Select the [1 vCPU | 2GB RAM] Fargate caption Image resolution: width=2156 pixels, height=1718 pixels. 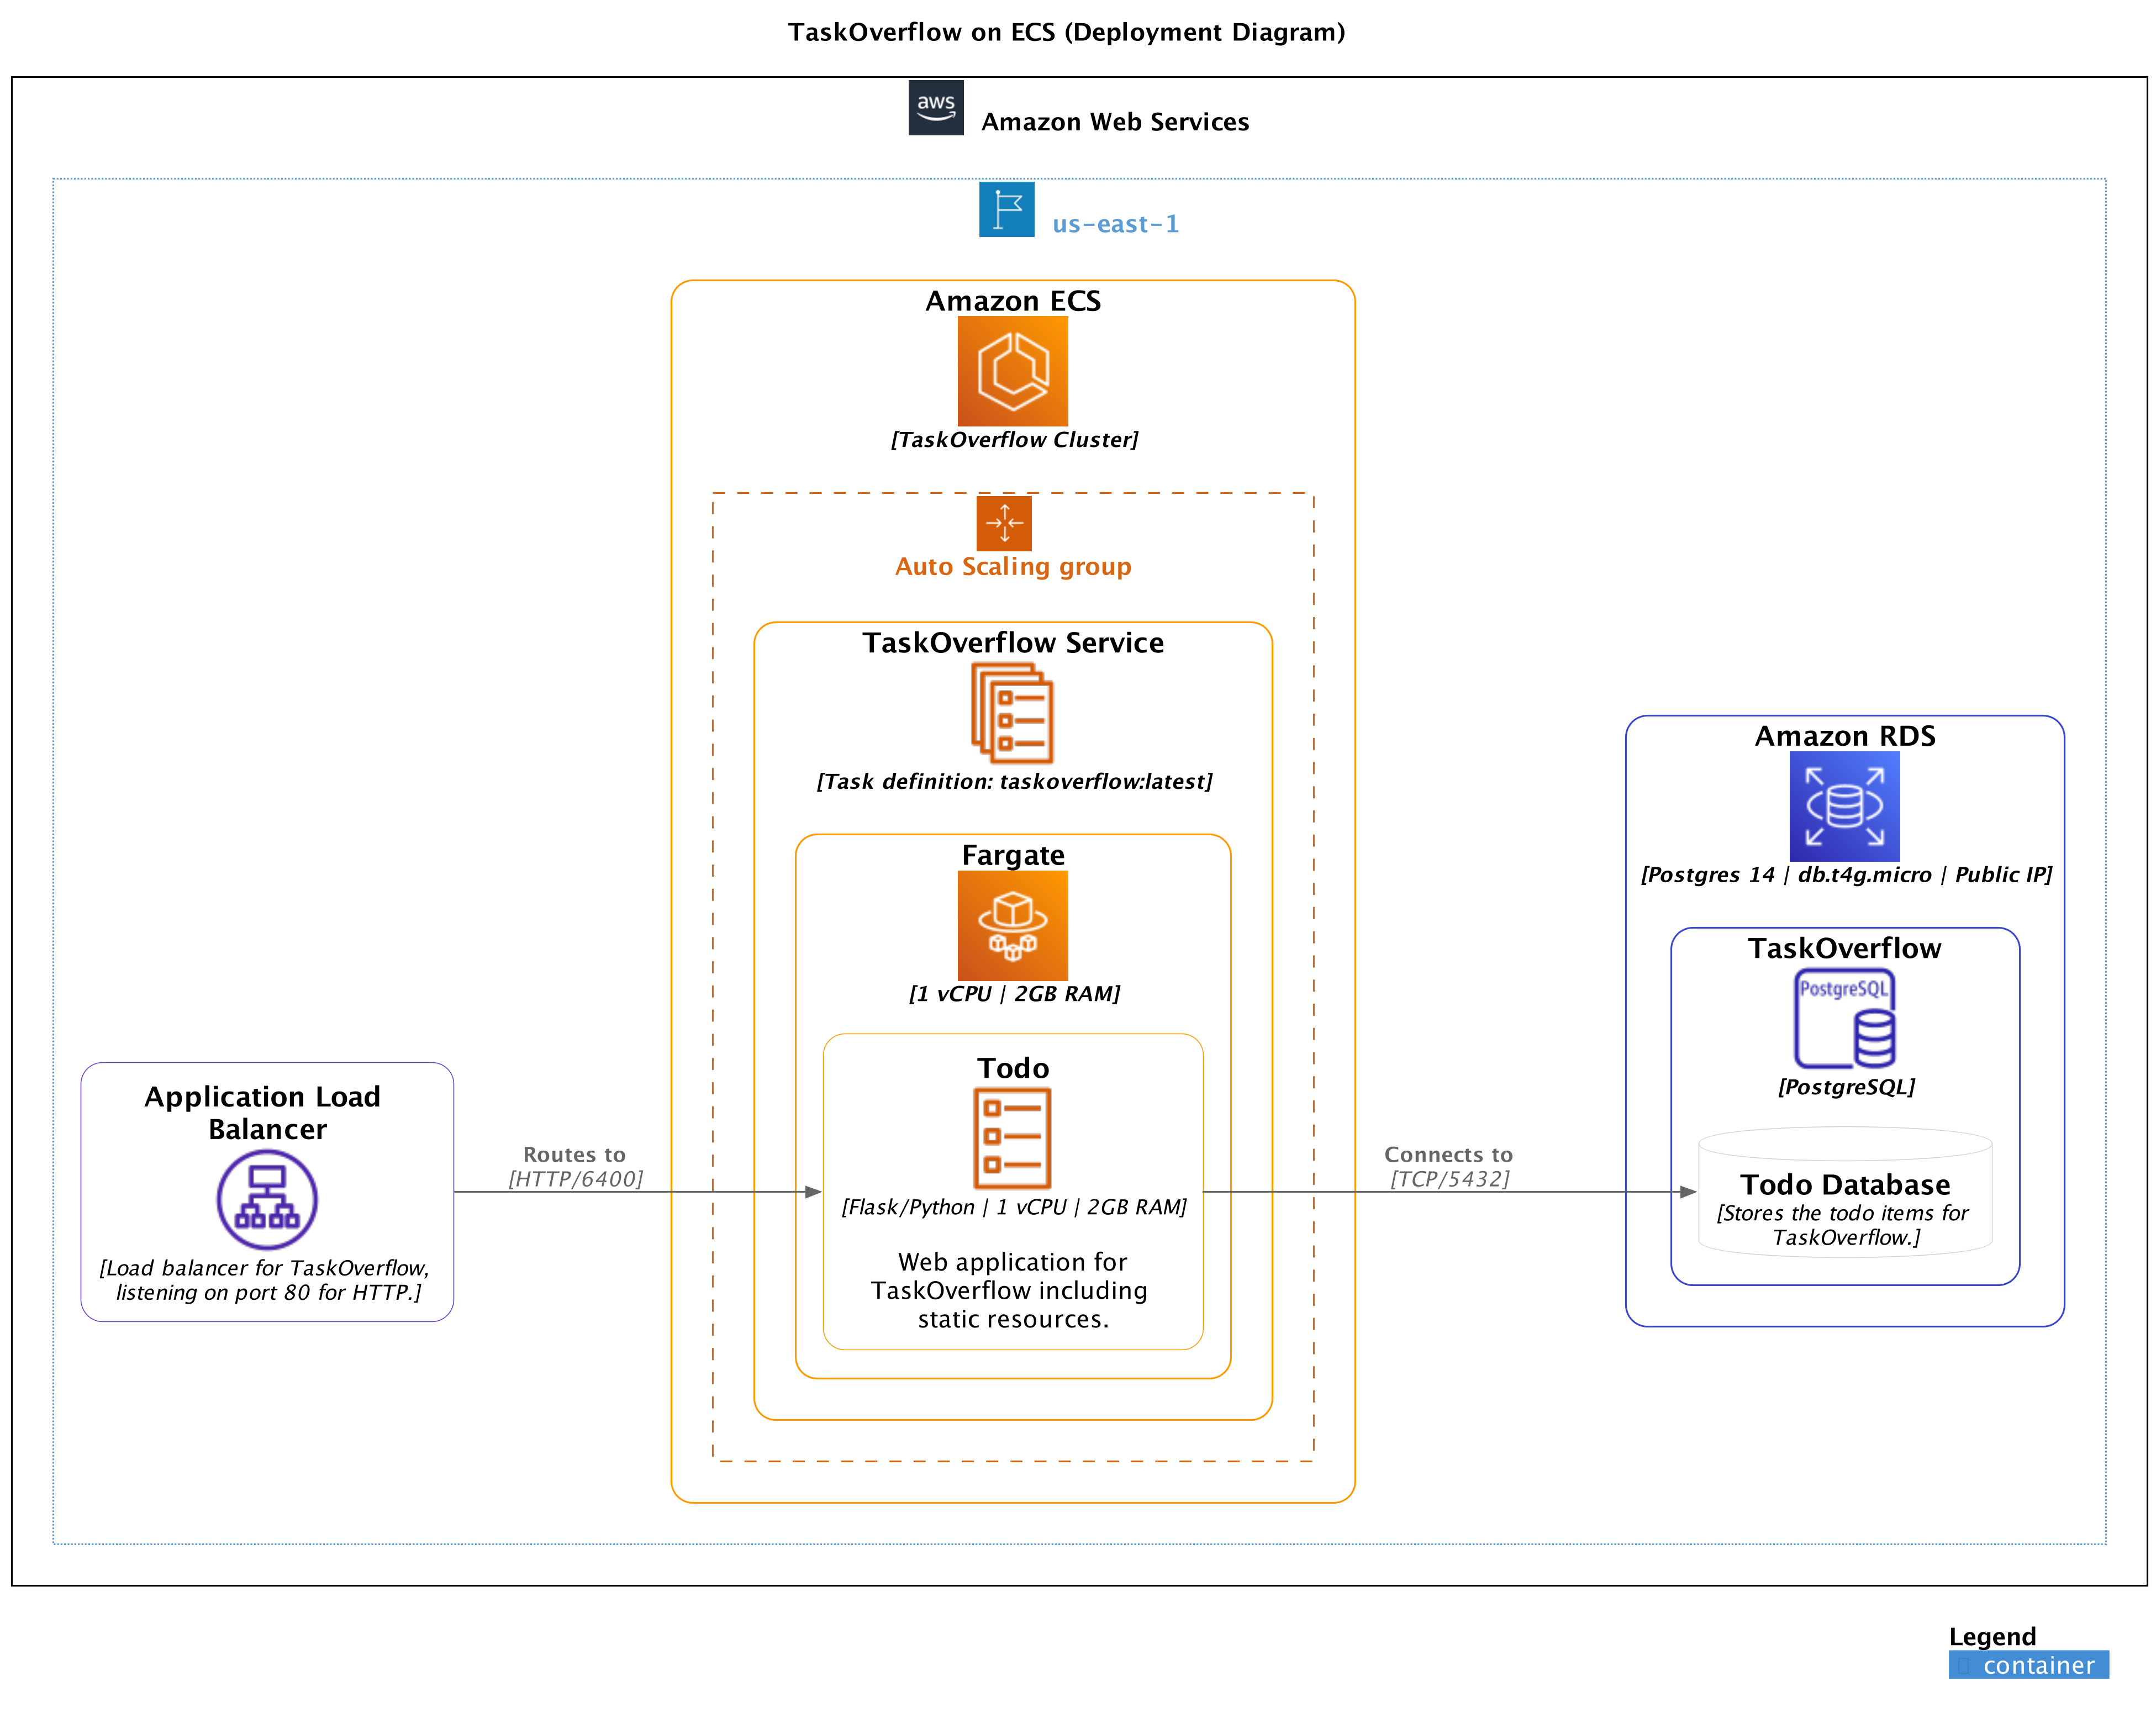tap(1014, 994)
